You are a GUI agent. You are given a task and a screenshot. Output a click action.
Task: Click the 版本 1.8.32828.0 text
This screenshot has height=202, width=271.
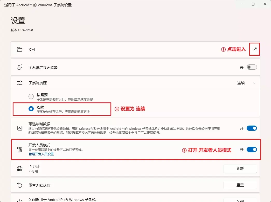[22, 30]
